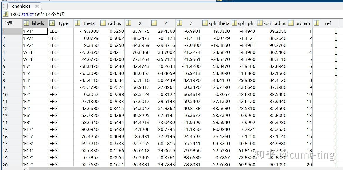Select sph_theta value -43.6680
This screenshot has height=170, width=343.
point(216,109)
